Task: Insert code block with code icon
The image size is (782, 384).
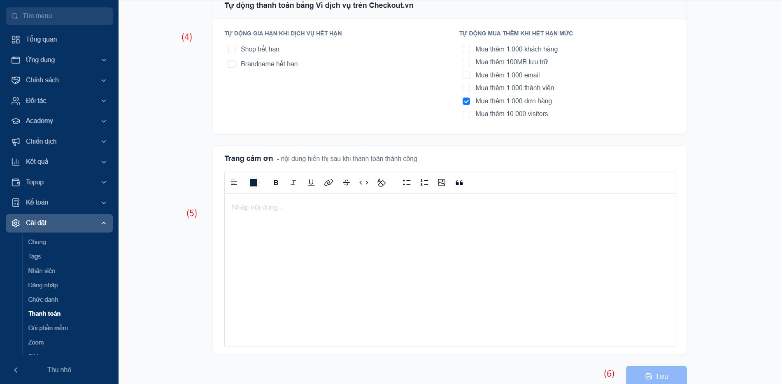Action: coord(364,183)
